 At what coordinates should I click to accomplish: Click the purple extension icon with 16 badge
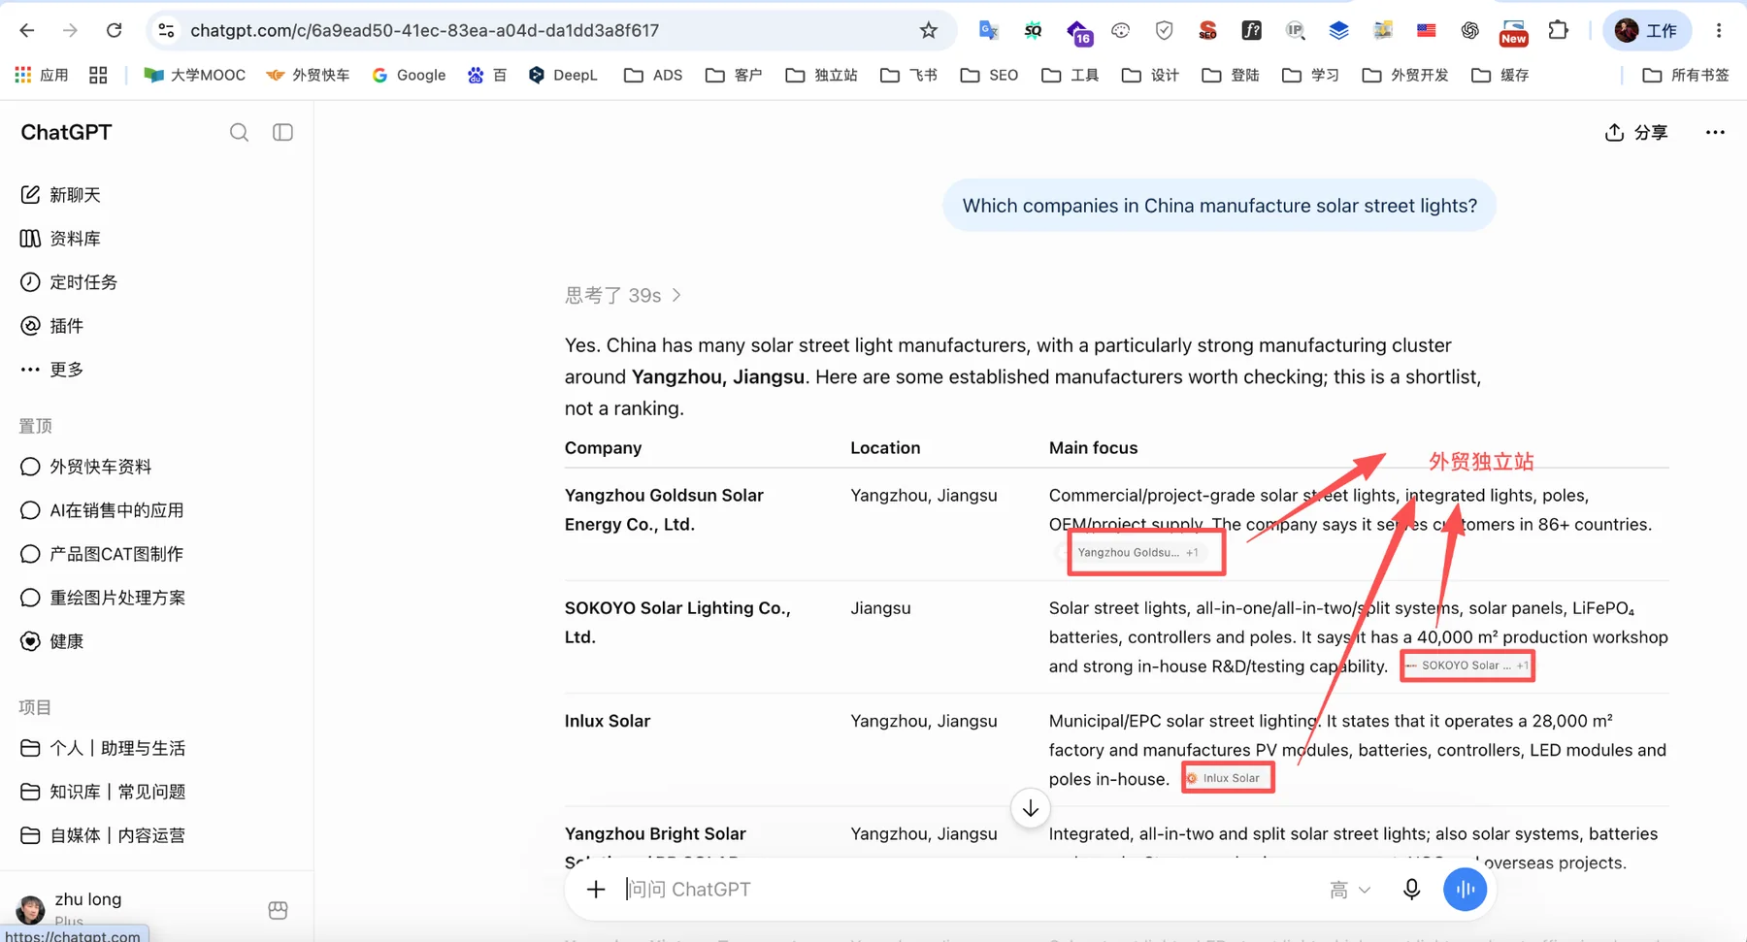click(x=1078, y=32)
